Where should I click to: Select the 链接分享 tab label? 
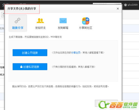coord(18,28)
